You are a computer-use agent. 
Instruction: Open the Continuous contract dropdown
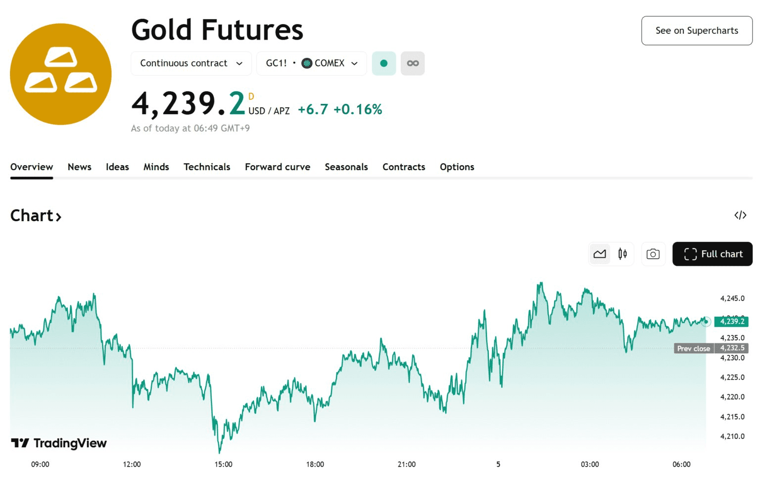point(191,63)
